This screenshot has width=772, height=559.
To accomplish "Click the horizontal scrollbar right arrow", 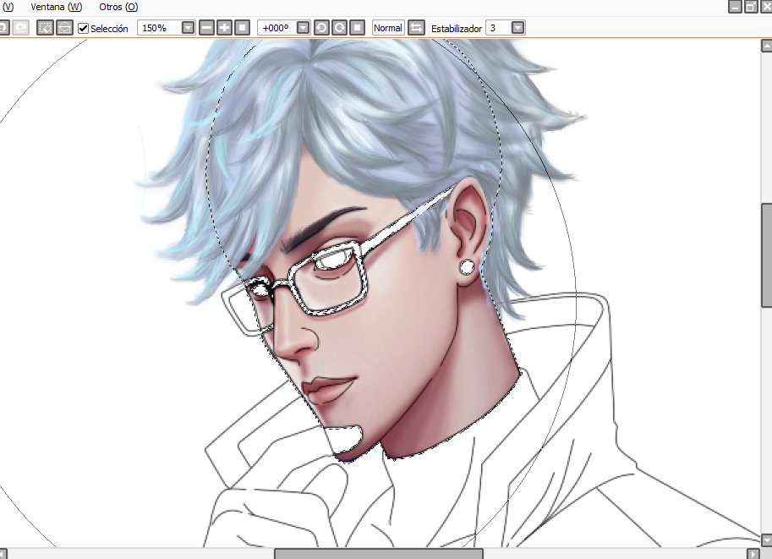I will pyautogui.click(x=753, y=554).
